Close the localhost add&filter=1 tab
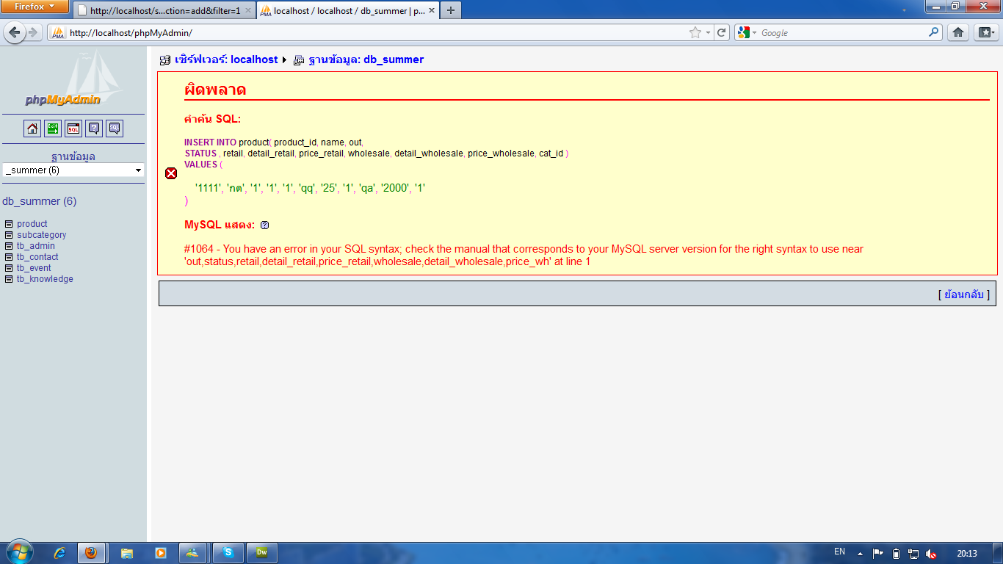This screenshot has height=564, width=1003. [248, 11]
